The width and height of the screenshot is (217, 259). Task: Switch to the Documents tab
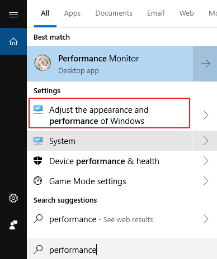[114, 13]
